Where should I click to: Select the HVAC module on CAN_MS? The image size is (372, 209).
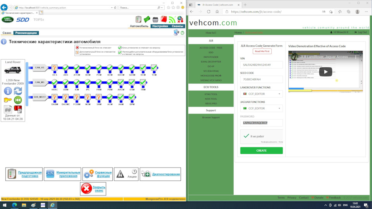54,82
